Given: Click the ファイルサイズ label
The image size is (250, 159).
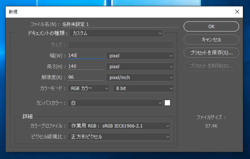Looking at the screenshot, I should point(211,117).
